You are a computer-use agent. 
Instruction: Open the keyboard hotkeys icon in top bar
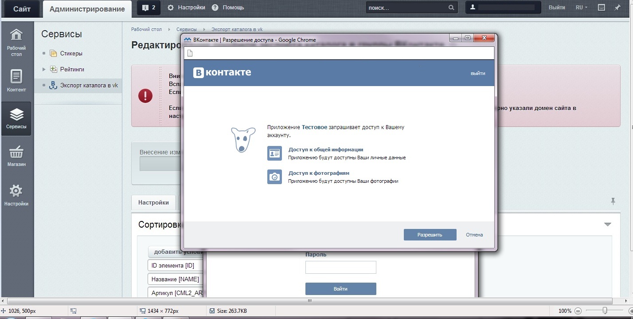[602, 7]
